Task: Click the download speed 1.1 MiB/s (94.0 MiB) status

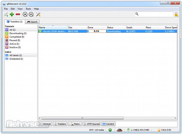Action: pyautogui.click(x=138, y=130)
